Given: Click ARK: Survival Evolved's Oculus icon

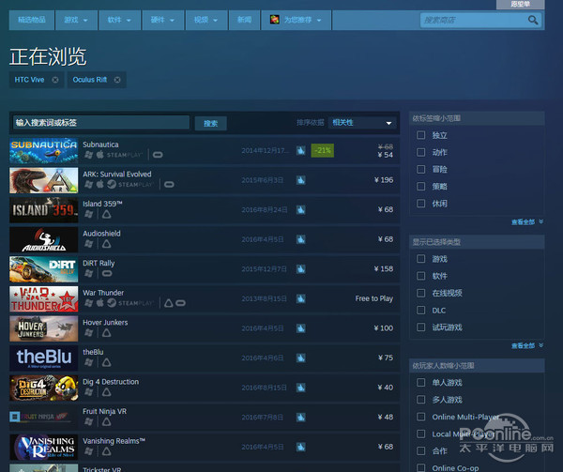Looking at the screenshot, I should [x=169, y=184].
